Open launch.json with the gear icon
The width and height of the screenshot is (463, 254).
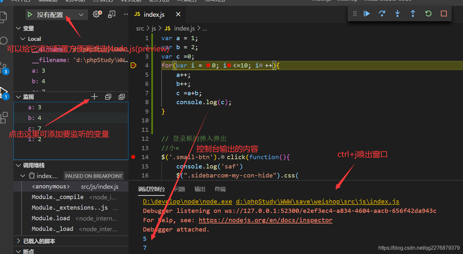pyautogui.click(x=97, y=14)
